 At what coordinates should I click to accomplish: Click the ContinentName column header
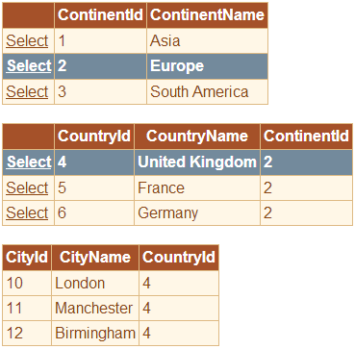[207, 15]
